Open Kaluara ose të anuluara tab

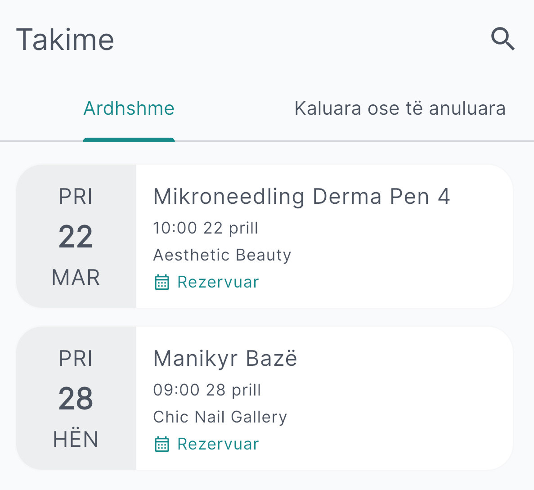400,108
